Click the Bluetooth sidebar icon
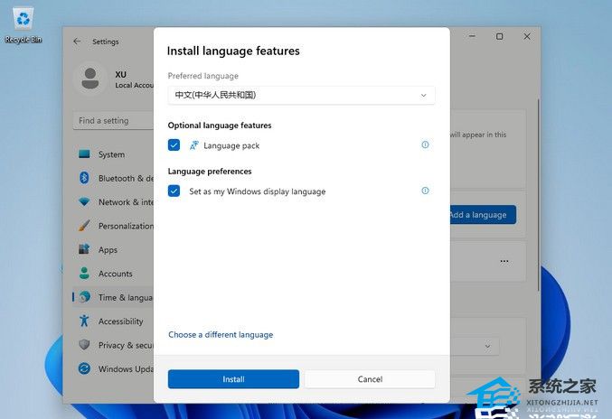The height and width of the screenshot is (419, 612). 84,179
